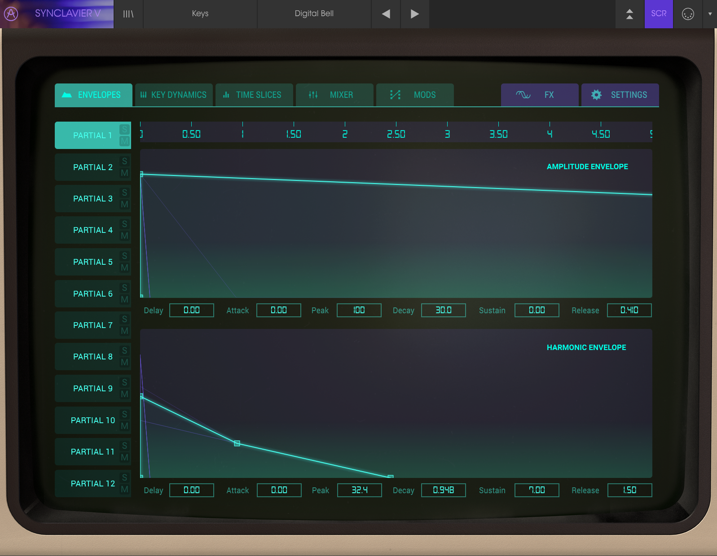Toggle the SCR screen view button
This screenshot has height=556, width=717.
pyautogui.click(x=659, y=13)
